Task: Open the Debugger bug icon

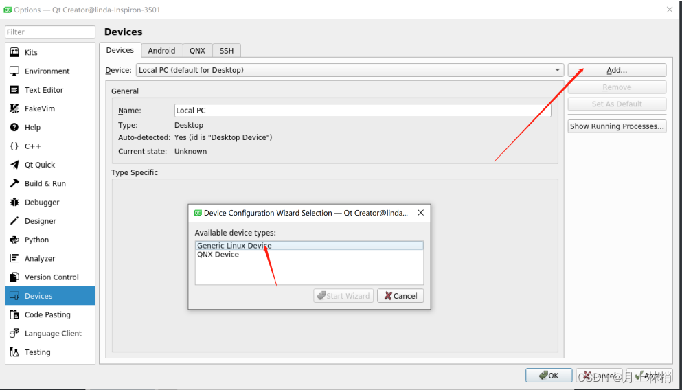Action: click(x=14, y=202)
